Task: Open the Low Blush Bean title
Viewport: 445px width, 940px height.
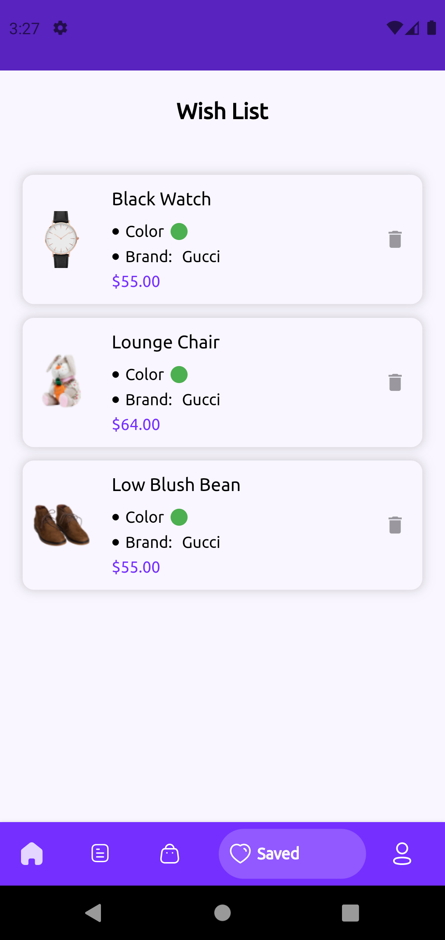Action: 176,485
